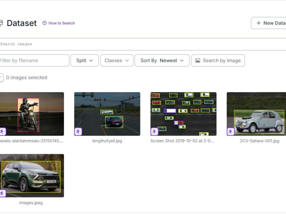Screen dimensions: 286x214
Task: Open the Sort By Newest dropdown
Action: tap(162, 60)
